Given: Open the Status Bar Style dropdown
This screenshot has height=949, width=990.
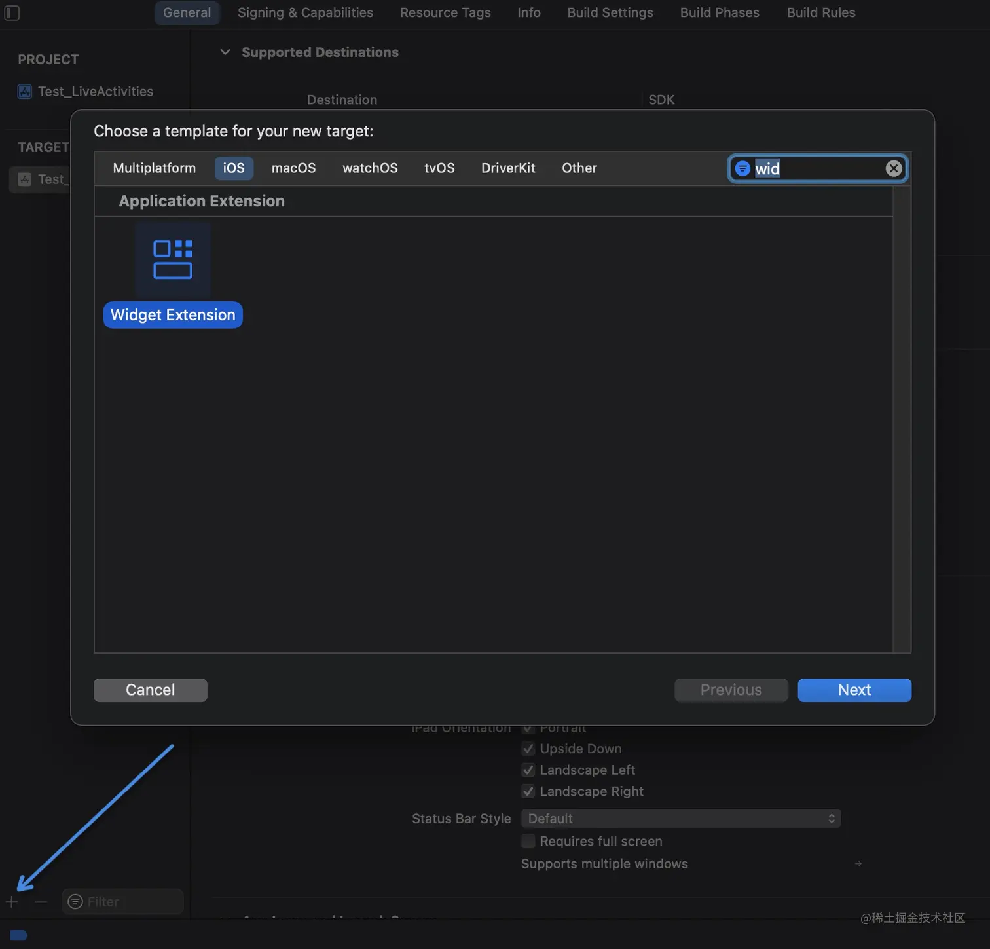Looking at the screenshot, I should point(681,819).
